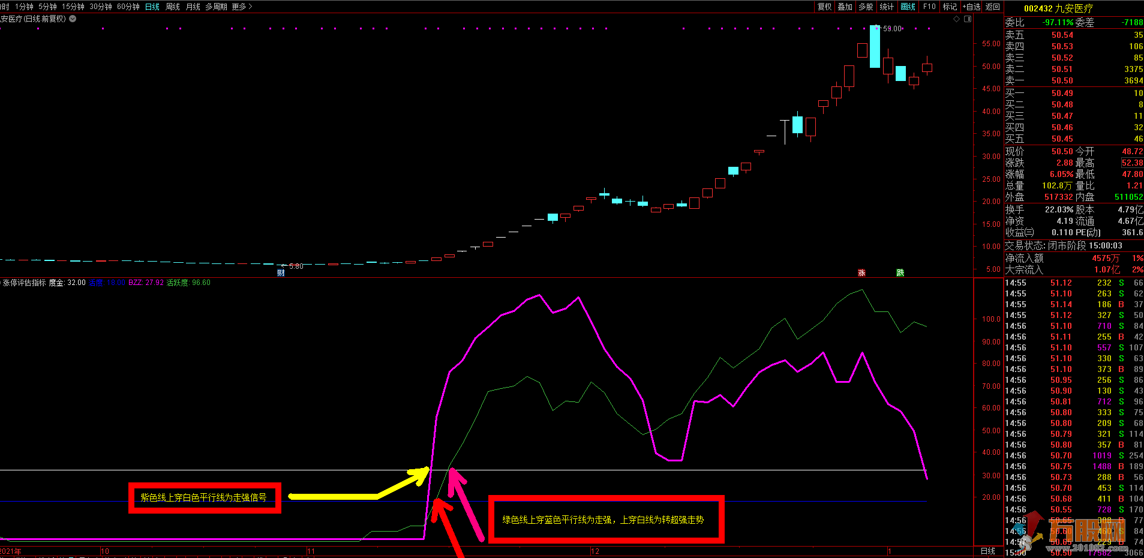
Task: Click the 买三 price 50.47
Action: point(1062,116)
